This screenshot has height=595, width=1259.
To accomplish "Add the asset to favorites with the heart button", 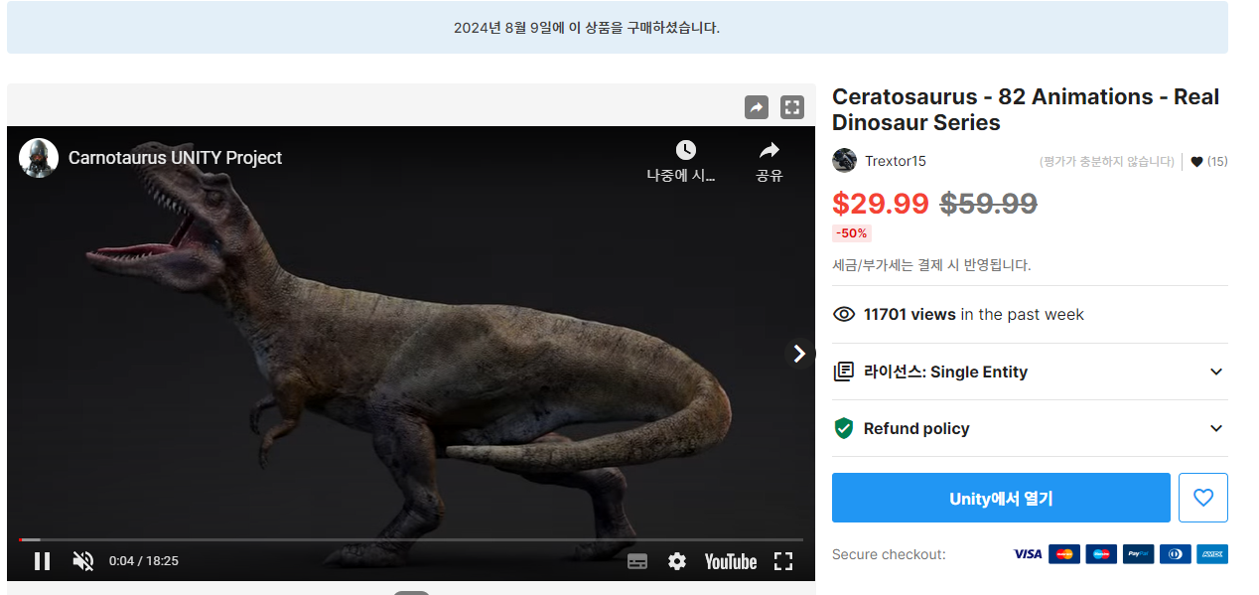I will (x=1203, y=498).
